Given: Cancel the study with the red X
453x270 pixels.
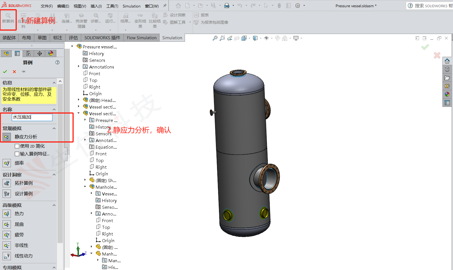Looking at the screenshot, I should (x=14, y=72).
